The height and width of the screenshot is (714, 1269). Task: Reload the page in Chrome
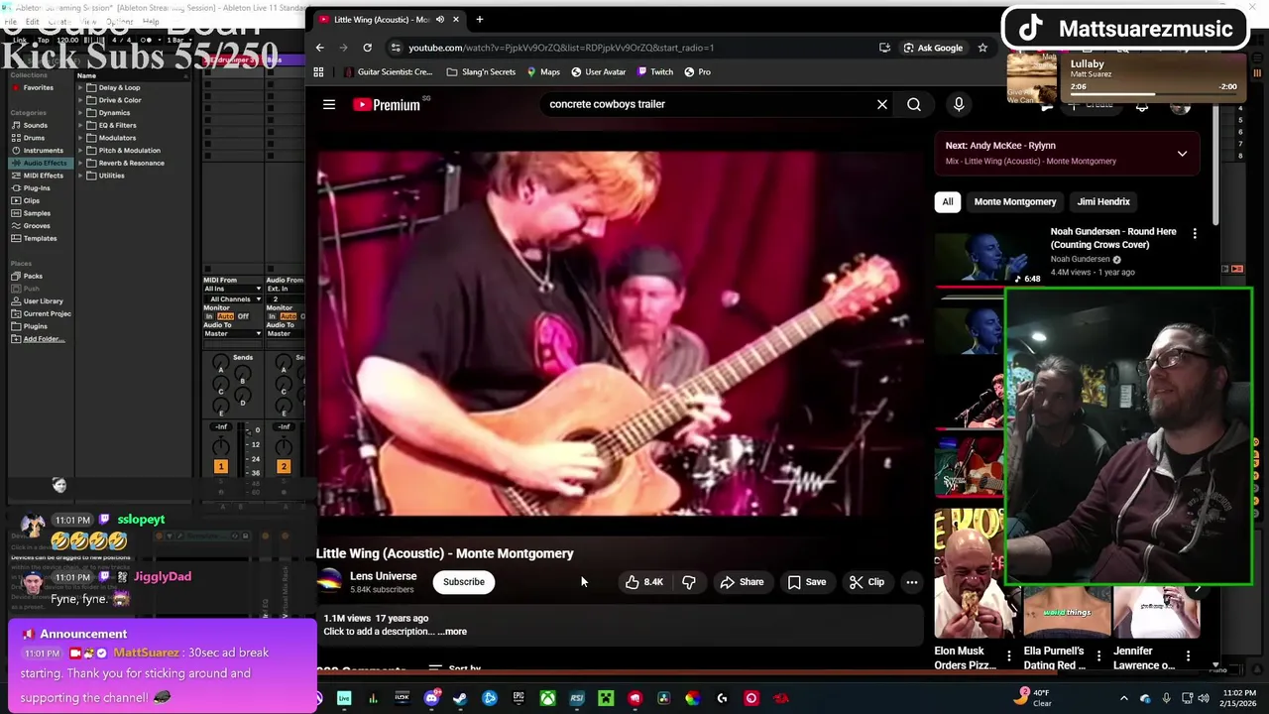pos(367,48)
